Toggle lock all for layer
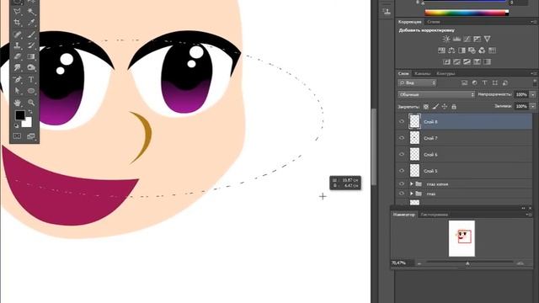 (x=454, y=107)
